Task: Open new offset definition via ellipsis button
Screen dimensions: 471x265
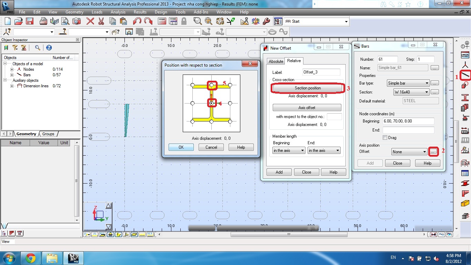Action: pyautogui.click(x=434, y=151)
